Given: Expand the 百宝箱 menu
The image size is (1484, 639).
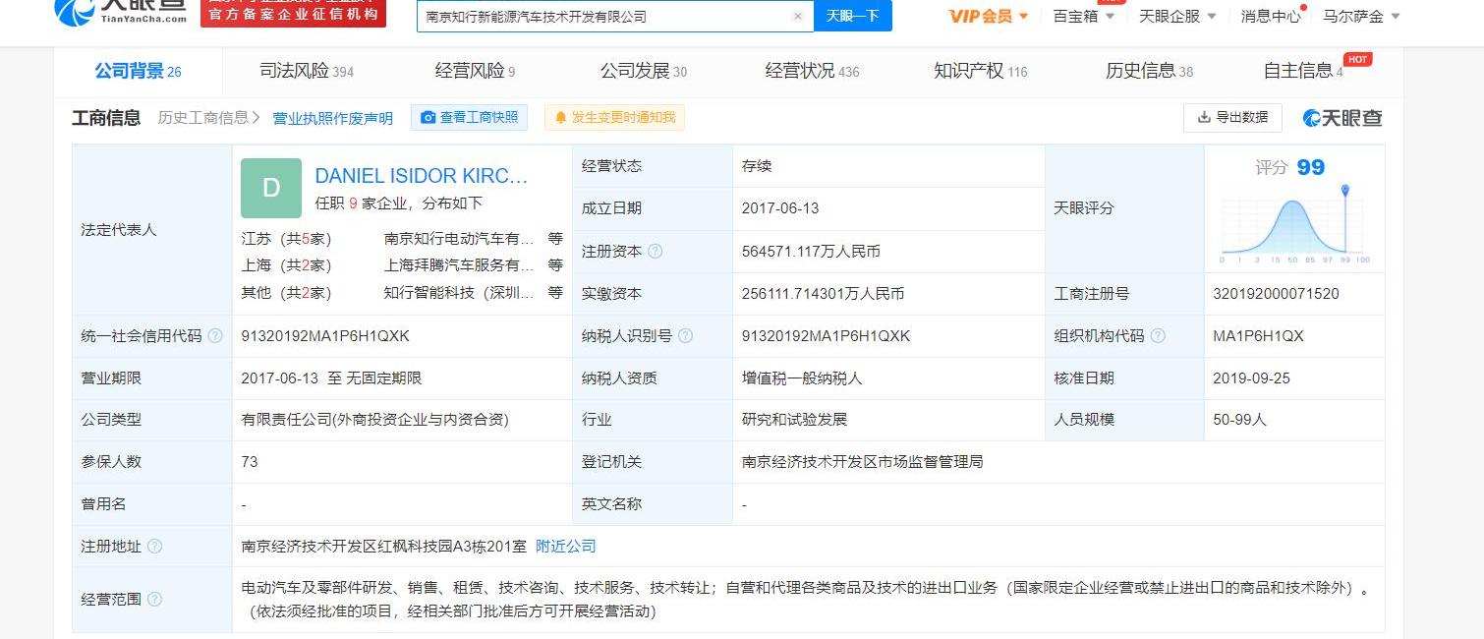Looking at the screenshot, I should [1084, 16].
